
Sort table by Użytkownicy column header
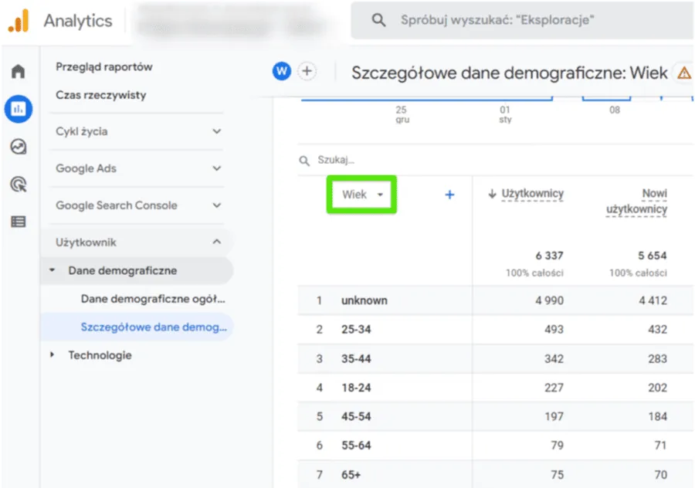(532, 194)
